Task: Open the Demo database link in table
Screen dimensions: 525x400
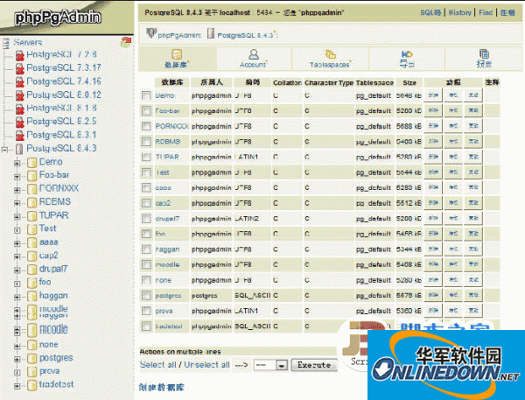Action: 164,95
